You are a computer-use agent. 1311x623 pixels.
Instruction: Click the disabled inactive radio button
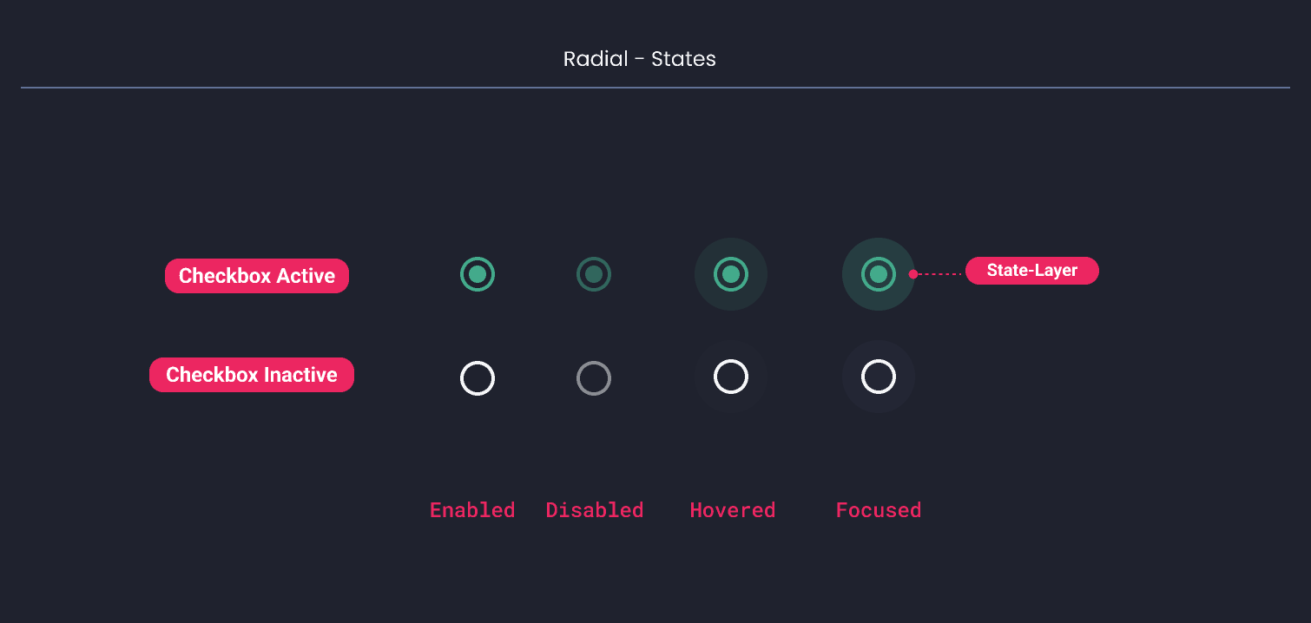(594, 377)
